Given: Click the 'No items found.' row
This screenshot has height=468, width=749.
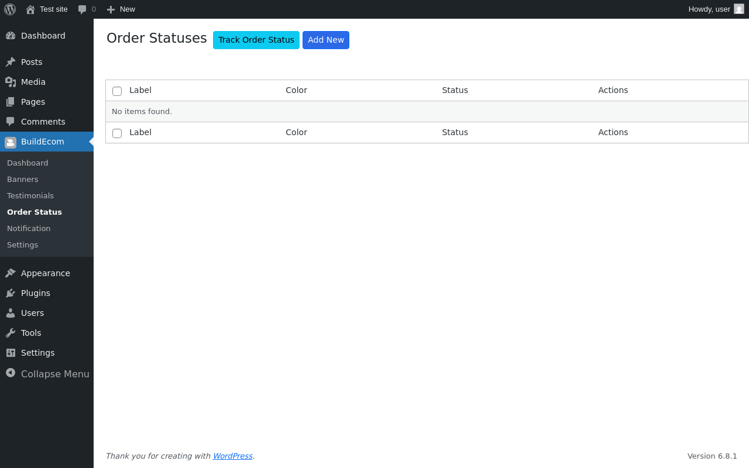Looking at the screenshot, I should click(x=427, y=111).
